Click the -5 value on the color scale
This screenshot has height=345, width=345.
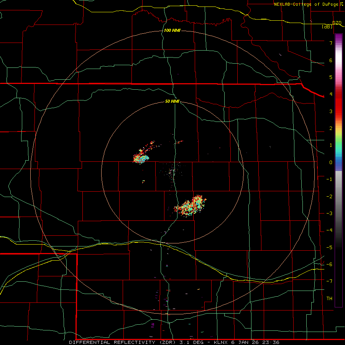pos(329,248)
